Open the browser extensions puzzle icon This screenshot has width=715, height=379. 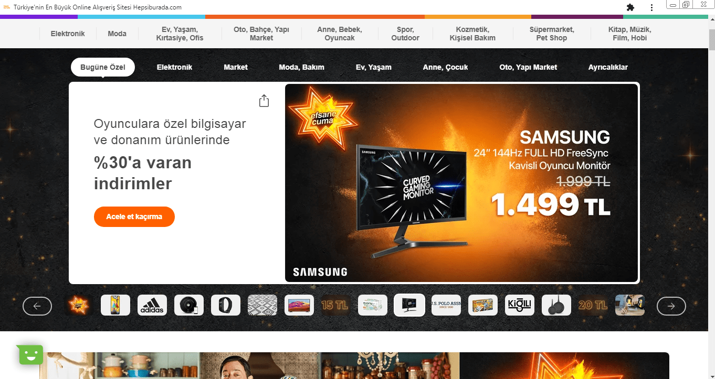click(x=630, y=7)
